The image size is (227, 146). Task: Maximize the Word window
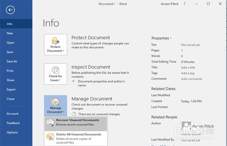tap(208, 4)
